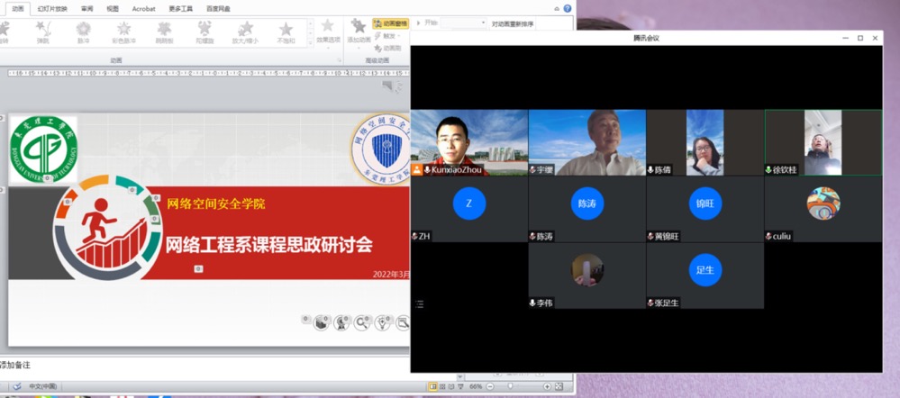Switch to Normal view in status bar
The height and width of the screenshot is (398, 900).
pyautogui.click(x=433, y=386)
